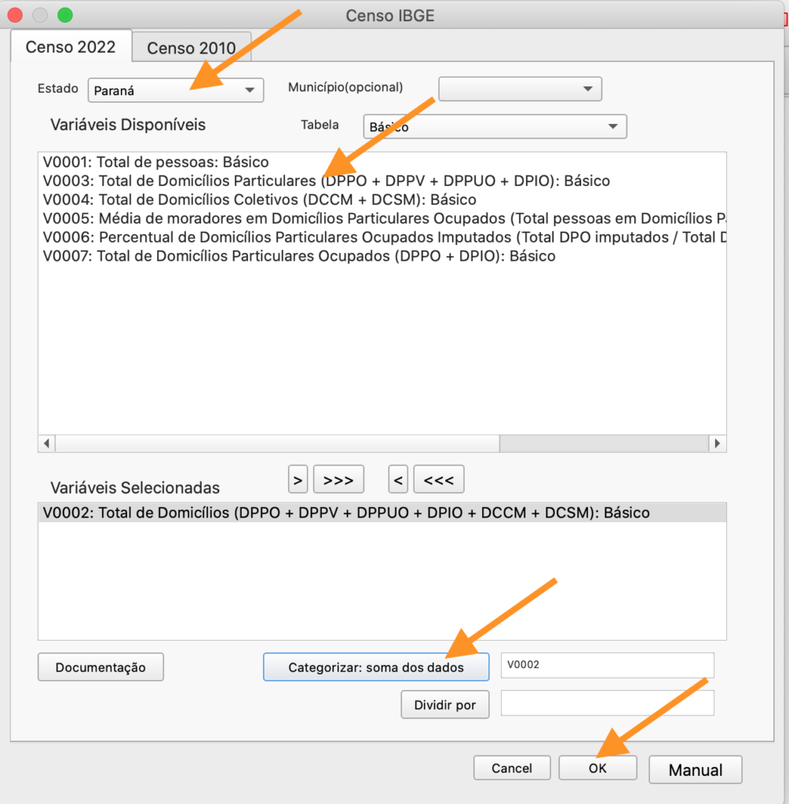The height and width of the screenshot is (804, 789).
Task: Switch to the Censo 2010 tab
Action: (x=192, y=48)
